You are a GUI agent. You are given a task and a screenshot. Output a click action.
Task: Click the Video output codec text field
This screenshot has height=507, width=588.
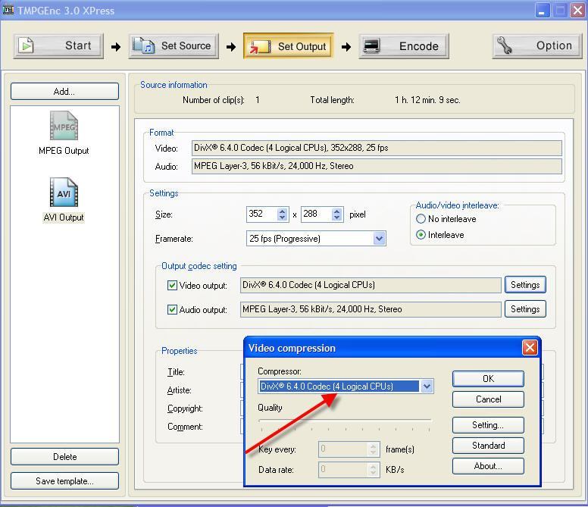click(371, 285)
